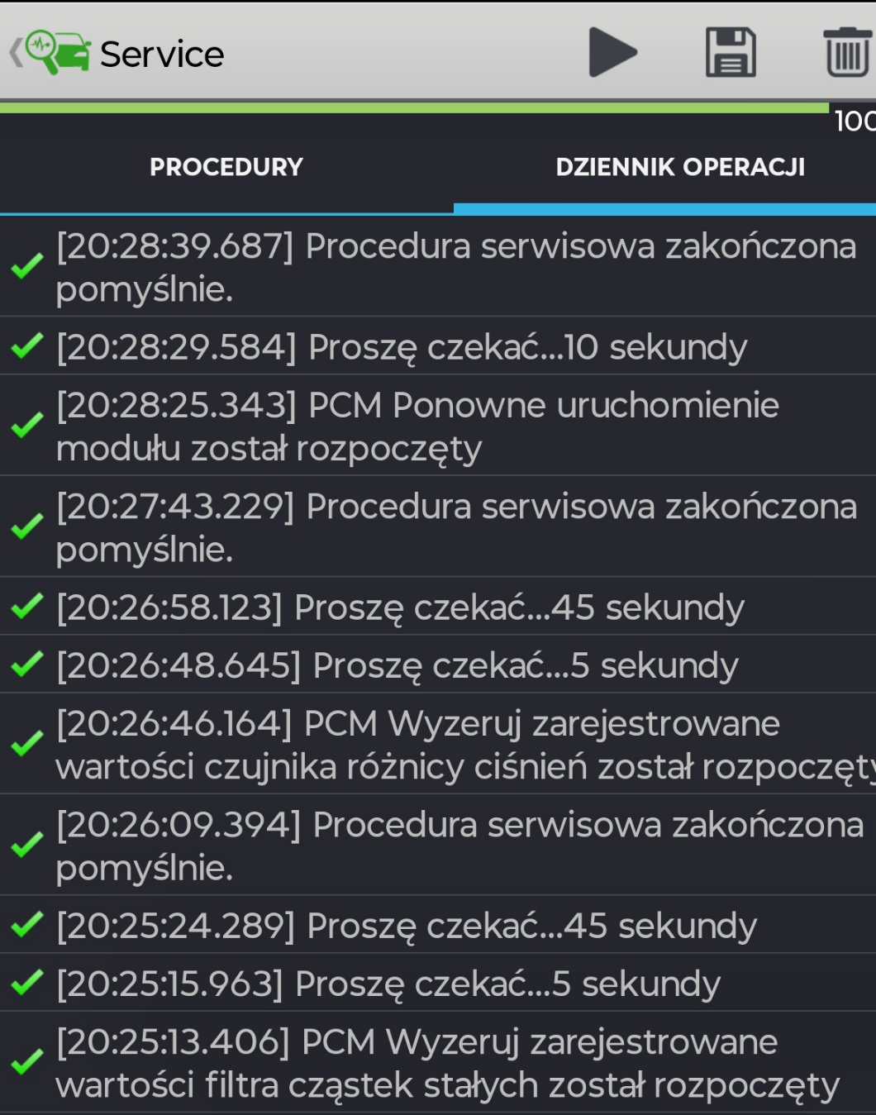This screenshot has width=876, height=1115.
Task: Switch to the PROCEDURY tab
Action: point(226,167)
